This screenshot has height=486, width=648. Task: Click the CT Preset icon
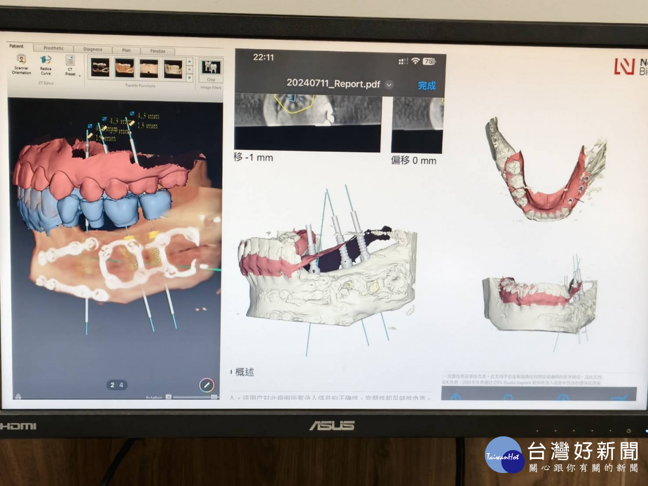click(70, 60)
